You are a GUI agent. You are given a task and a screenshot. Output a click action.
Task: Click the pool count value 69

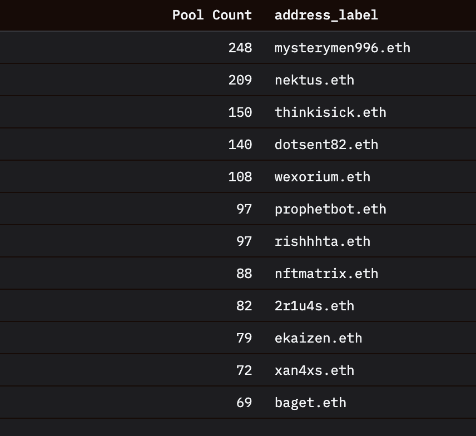point(244,403)
